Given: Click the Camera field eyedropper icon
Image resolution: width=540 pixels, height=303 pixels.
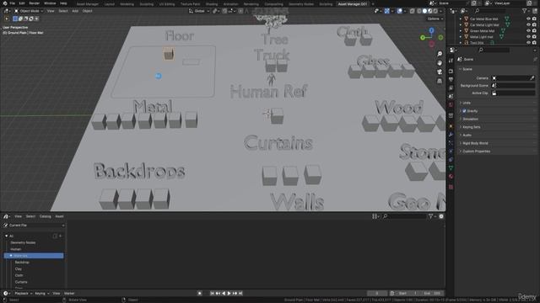Looking at the screenshot, I should [x=532, y=78].
